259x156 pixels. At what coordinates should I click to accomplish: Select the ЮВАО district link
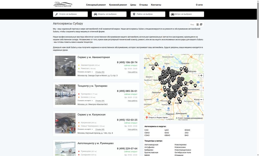tap(167, 135)
